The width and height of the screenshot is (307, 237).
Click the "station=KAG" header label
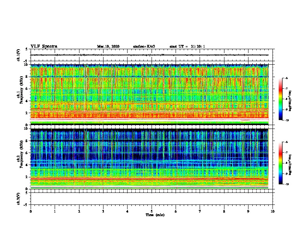(x=144, y=46)
